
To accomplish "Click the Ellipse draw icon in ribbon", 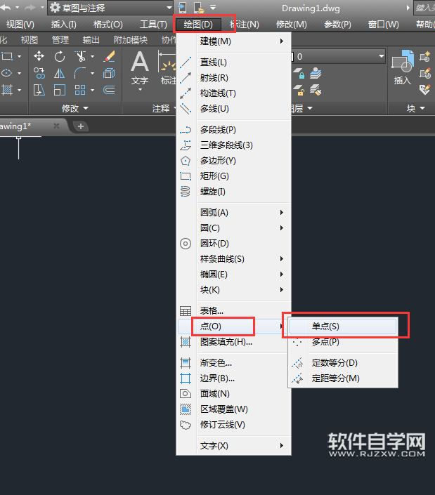I will [x=7, y=73].
